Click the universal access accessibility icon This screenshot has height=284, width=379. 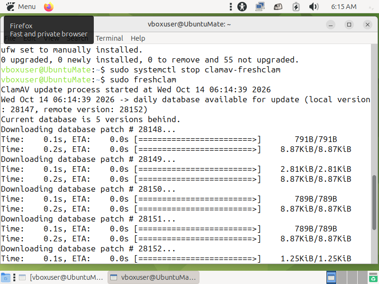242,7
